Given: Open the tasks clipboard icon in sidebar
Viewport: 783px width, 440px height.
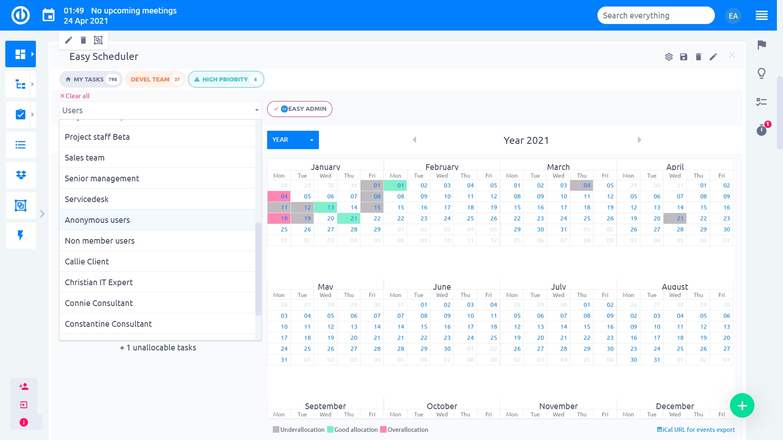Looking at the screenshot, I should (20, 114).
